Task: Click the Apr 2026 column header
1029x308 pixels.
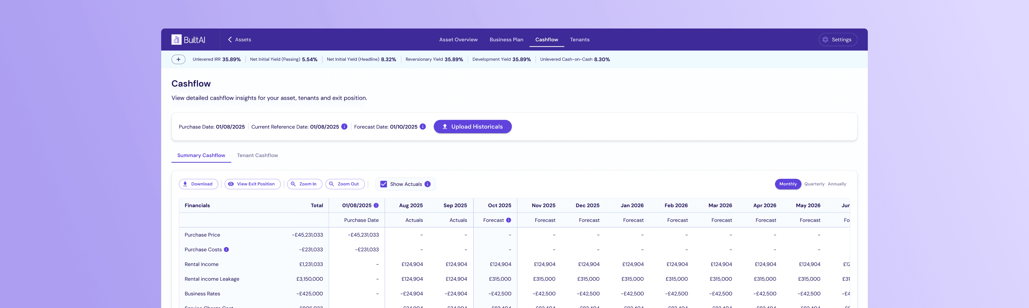Action: click(765, 206)
